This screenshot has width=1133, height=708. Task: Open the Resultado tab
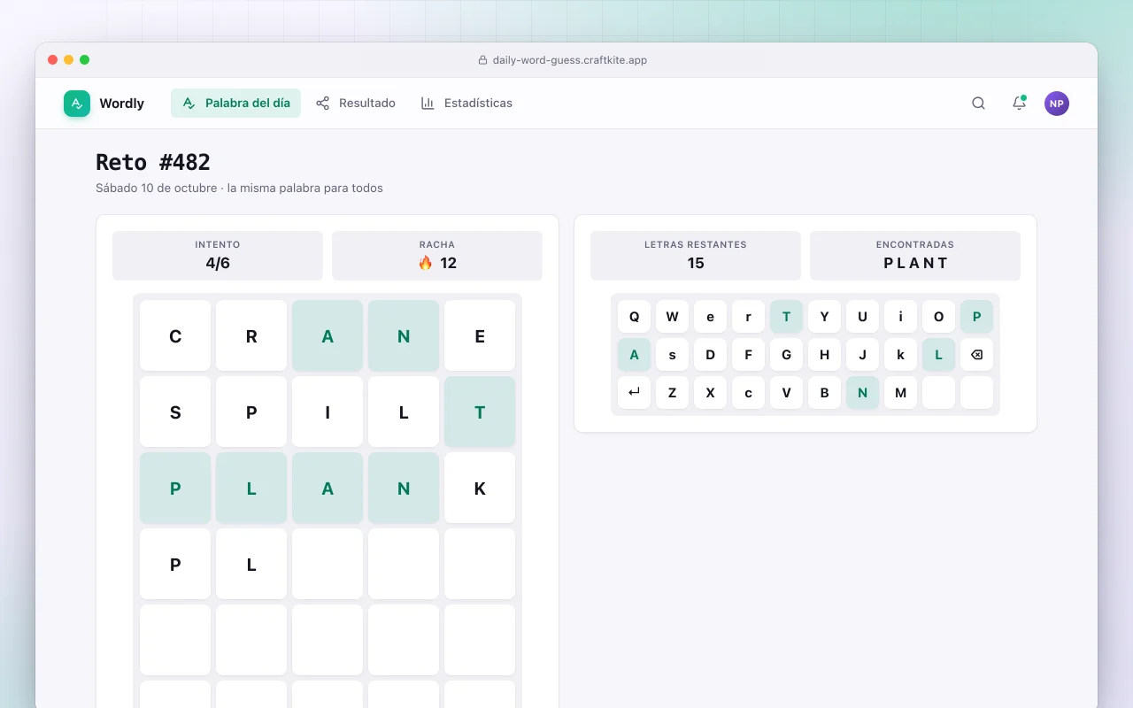point(356,104)
